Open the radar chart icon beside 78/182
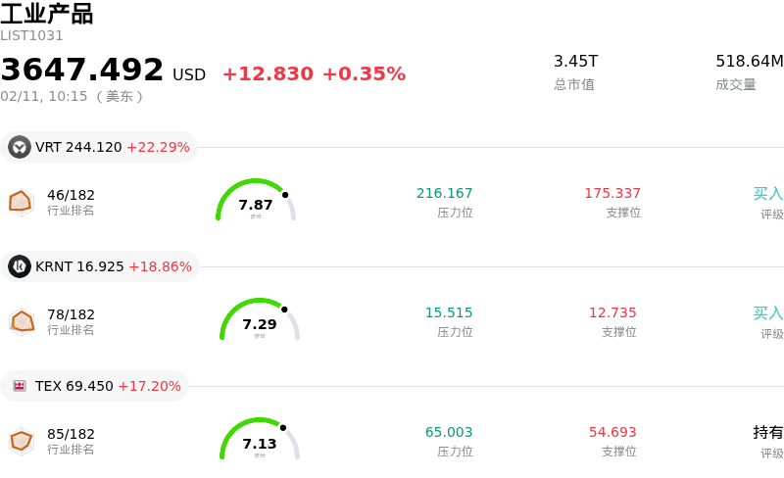784x478 pixels. pos(21,321)
